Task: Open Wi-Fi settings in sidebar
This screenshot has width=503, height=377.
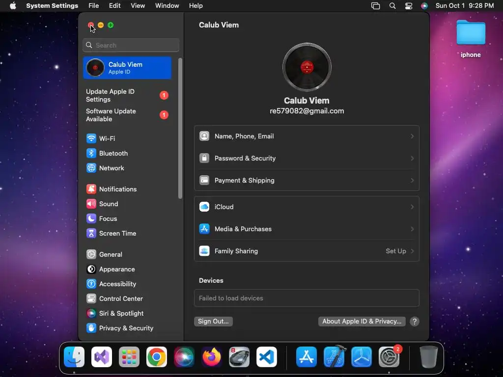Action: coord(127,138)
